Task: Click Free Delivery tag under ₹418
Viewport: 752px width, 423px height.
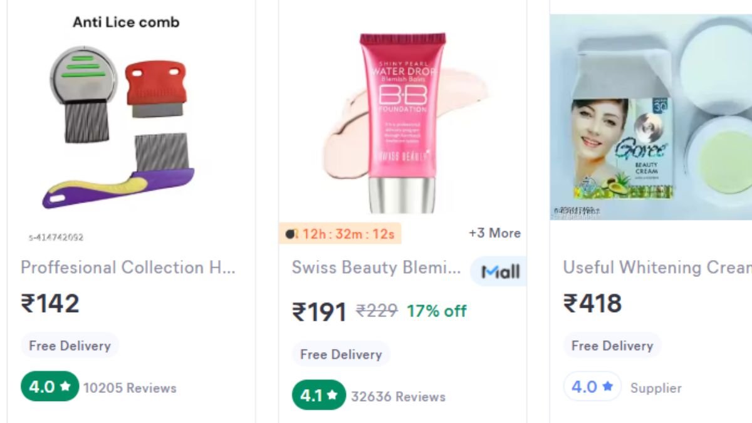Action: [x=612, y=346]
